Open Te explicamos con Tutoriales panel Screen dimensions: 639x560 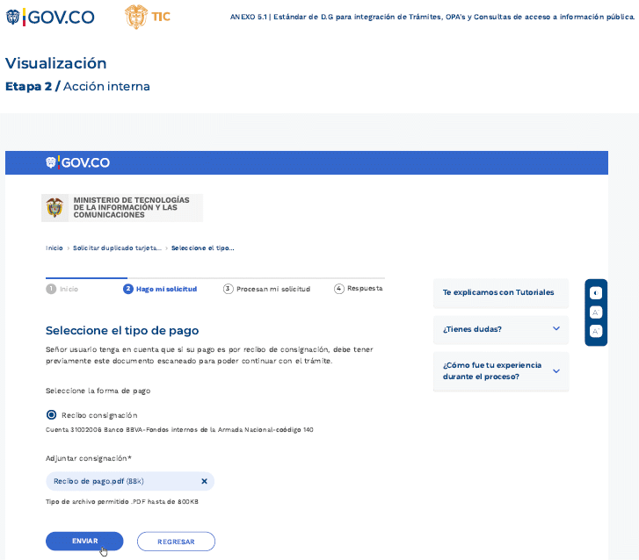click(498, 292)
